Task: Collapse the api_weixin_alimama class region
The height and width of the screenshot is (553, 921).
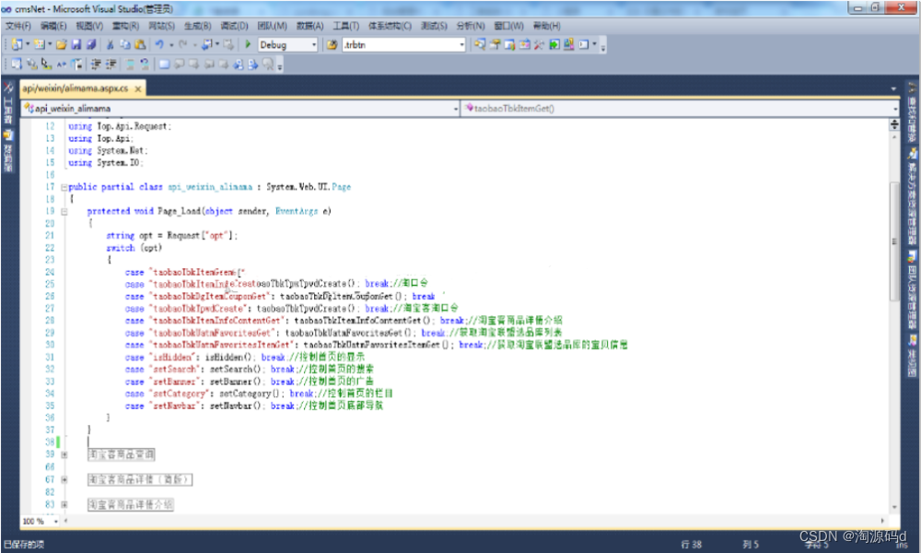Action: pyautogui.click(x=64, y=187)
